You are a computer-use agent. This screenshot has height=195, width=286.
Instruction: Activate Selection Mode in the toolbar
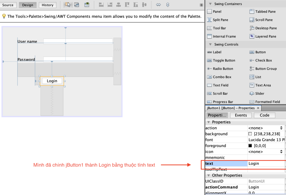point(67,5)
